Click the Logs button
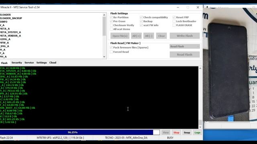Viewport: 257px width, 144px height. click(197, 132)
